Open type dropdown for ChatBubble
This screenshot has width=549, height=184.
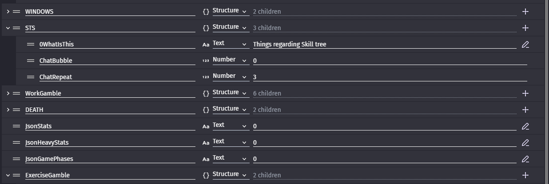(x=230, y=60)
